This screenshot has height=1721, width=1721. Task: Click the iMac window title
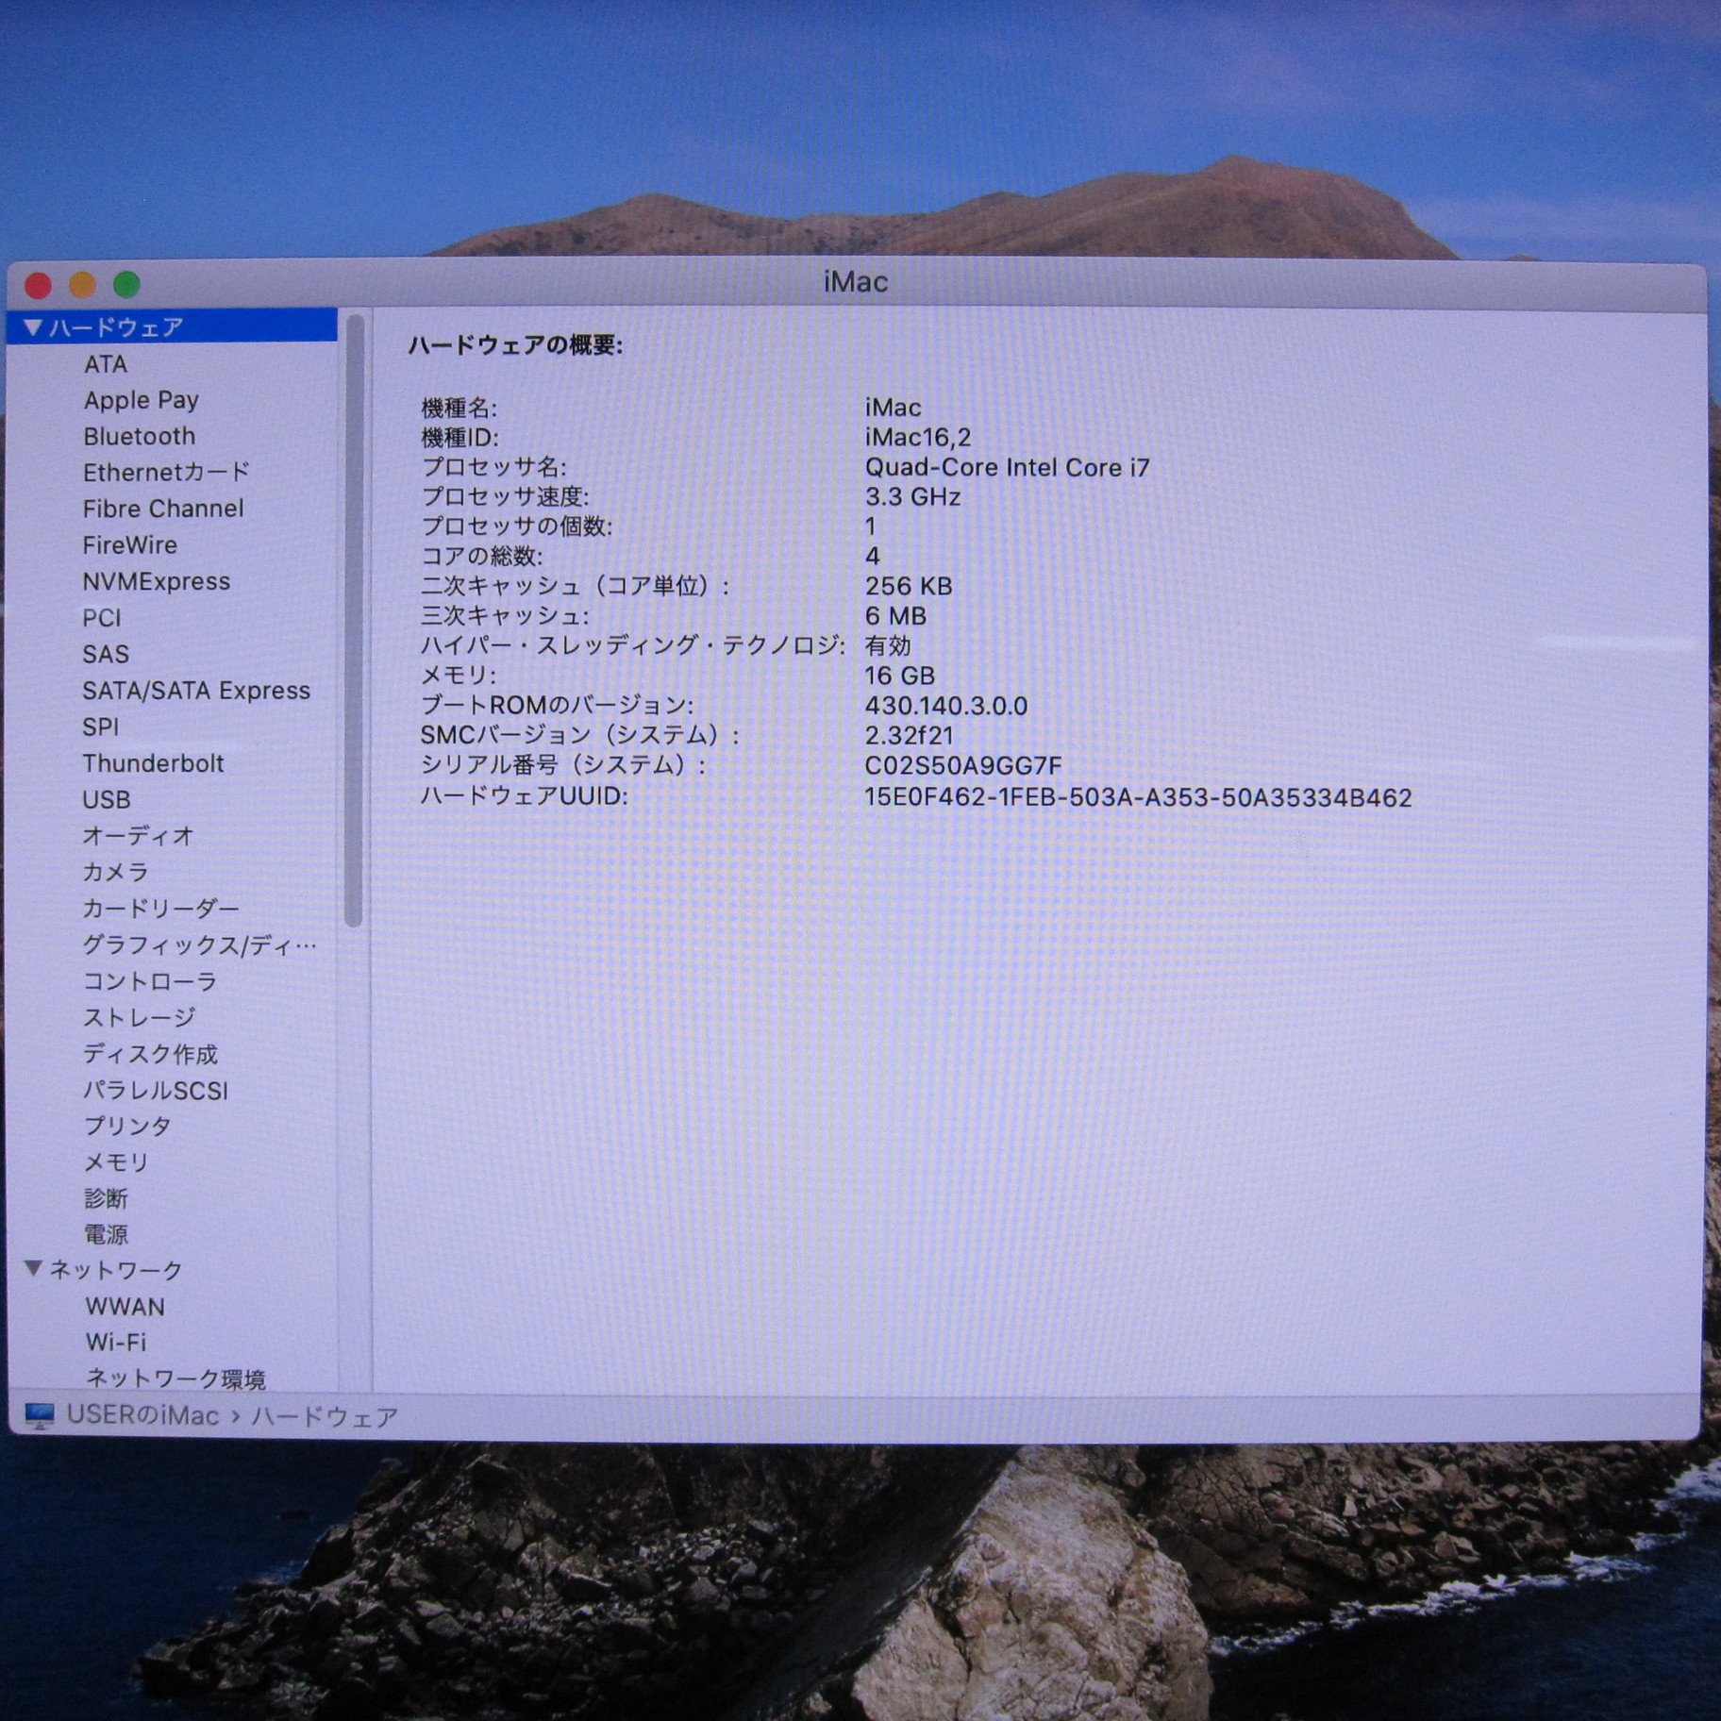point(856,282)
